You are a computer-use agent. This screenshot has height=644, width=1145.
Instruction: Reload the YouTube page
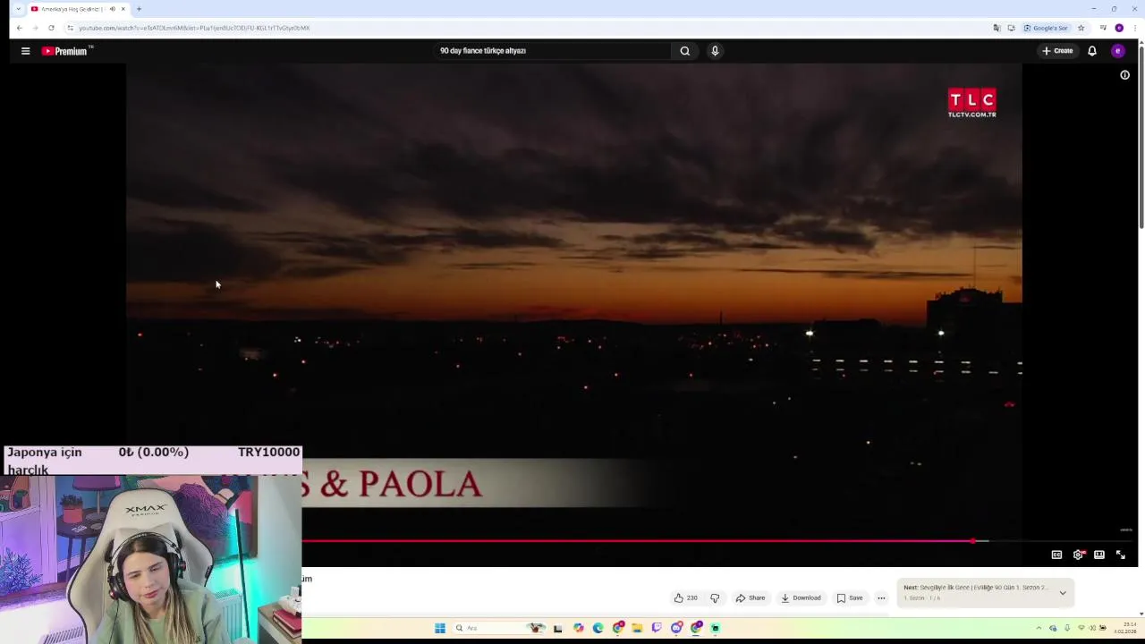pos(51,28)
